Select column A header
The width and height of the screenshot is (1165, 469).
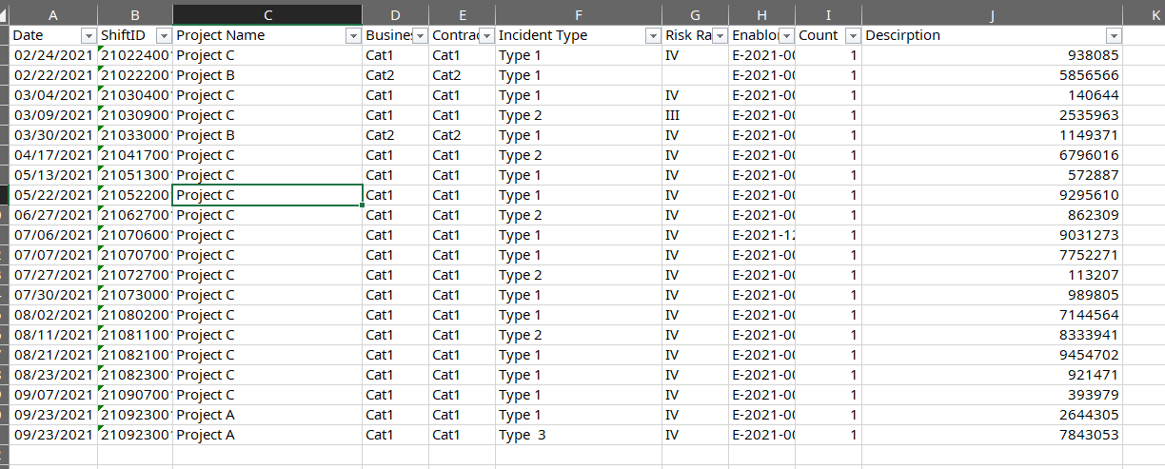pyautogui.click(x=53, y=13)
